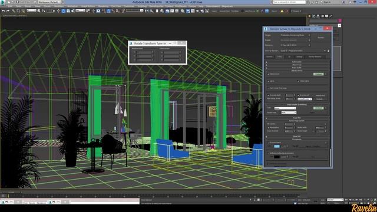Click the Default mode button in Image sampler
Image resolution: width=377 pixels, height=212 pixels.
pyautogui.click(x=318, y=108)
